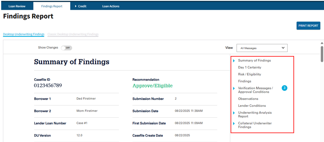This screenshot has width=324, height=142.
Task: Click the arrow beside Verification Messages
Action: pos(234,88)
